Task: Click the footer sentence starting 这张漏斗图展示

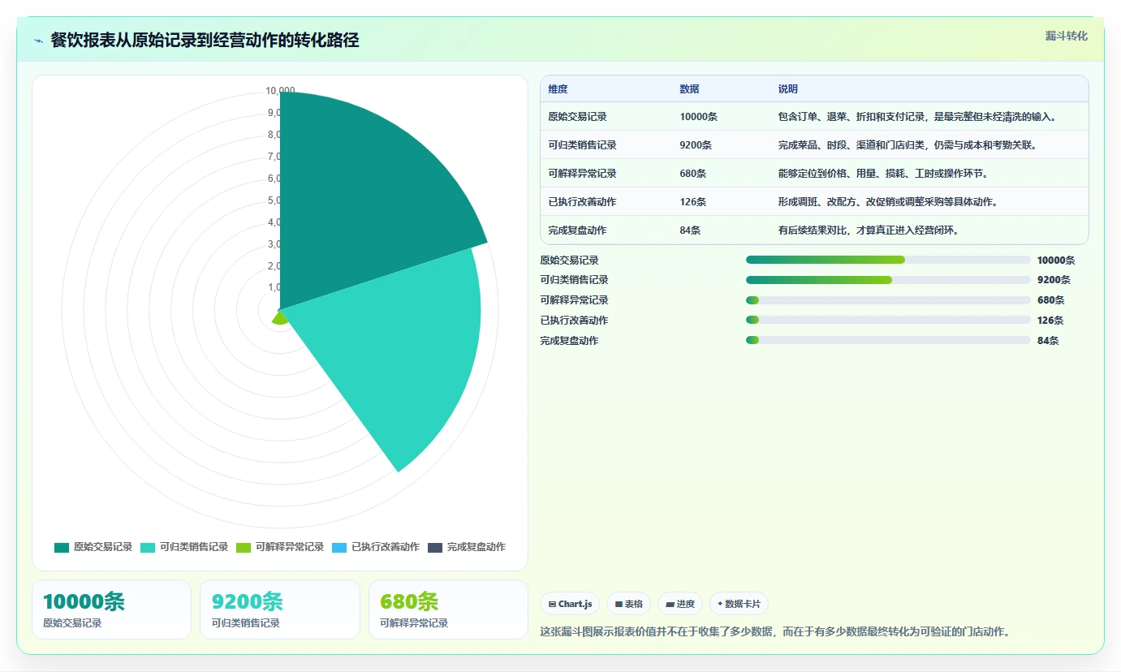Action: pyautogui.click(x=775, y=631)
